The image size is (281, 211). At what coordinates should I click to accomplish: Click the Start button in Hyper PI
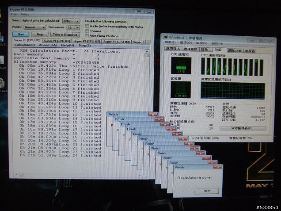(21, 34)
